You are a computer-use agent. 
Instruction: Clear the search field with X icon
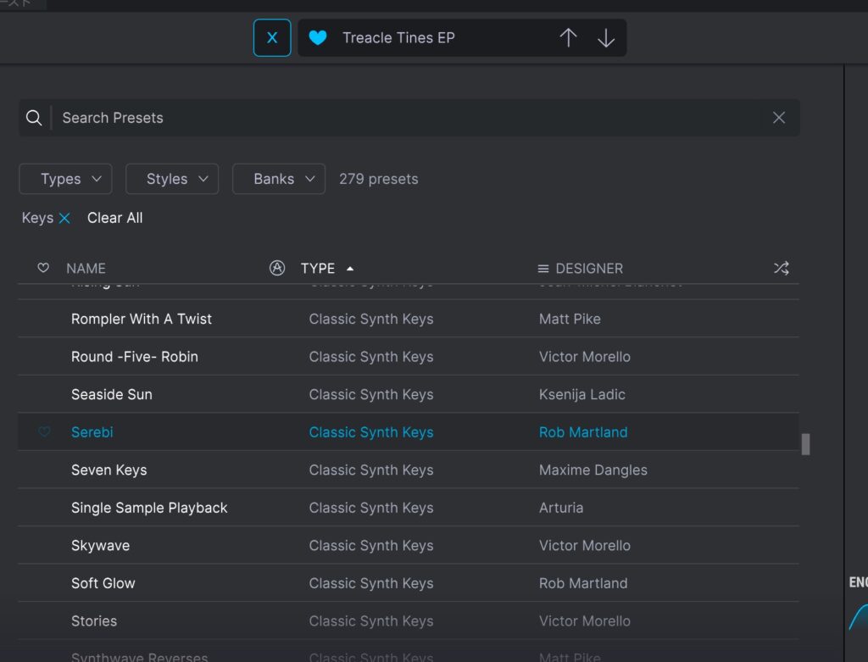pyautogui.click(x=779, y=118)
